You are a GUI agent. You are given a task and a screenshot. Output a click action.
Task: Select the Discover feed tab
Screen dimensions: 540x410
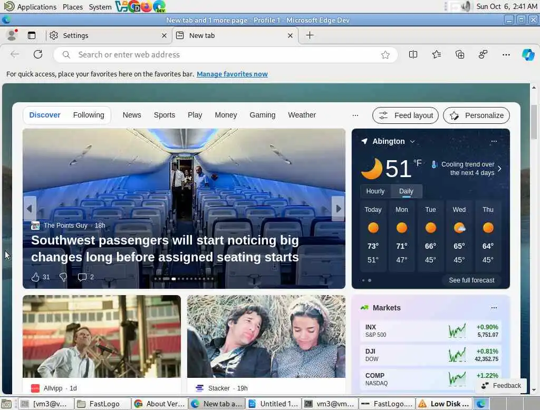45,115
